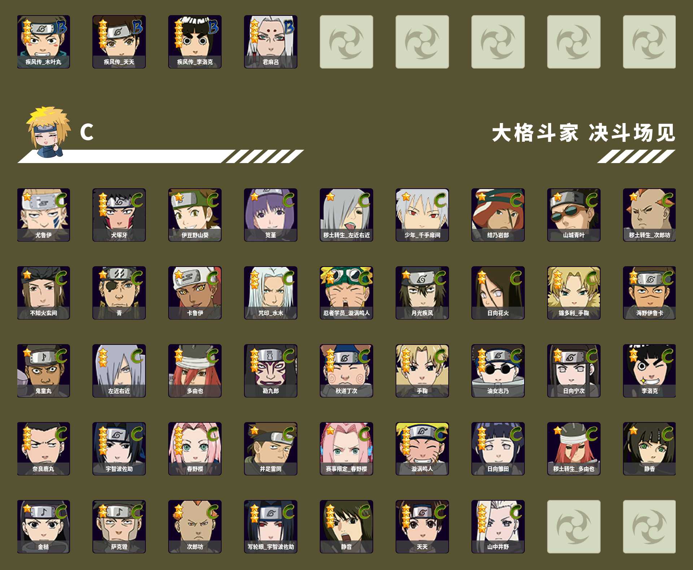Select the 君麻吕 B-rank character icon

(271, 42)
